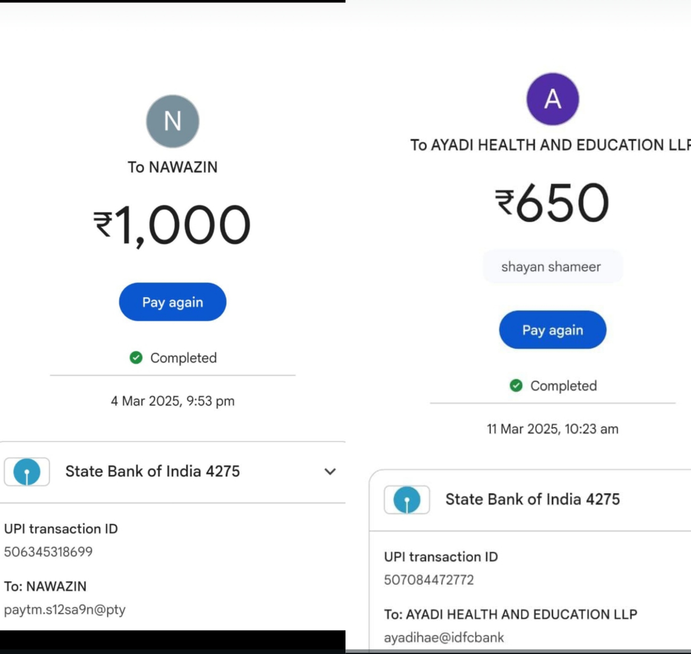Click the ₹650 amount
Screen dimensions: 691x654
coord(552,203)
